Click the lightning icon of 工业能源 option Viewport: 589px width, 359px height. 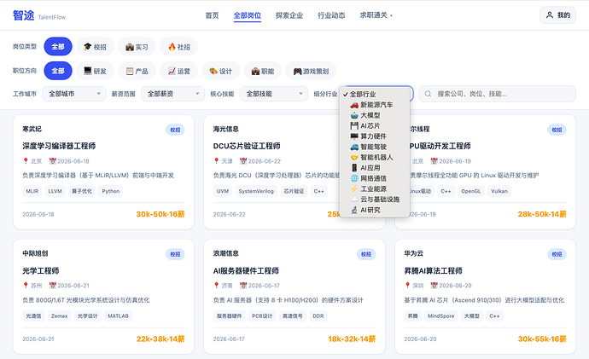click(x=354, y=188)
